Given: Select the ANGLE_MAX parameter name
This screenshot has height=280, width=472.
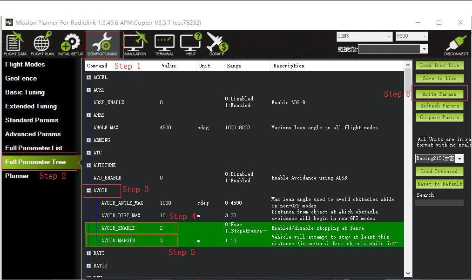Looking at the screenshot, I should click(x=106, y=127).
